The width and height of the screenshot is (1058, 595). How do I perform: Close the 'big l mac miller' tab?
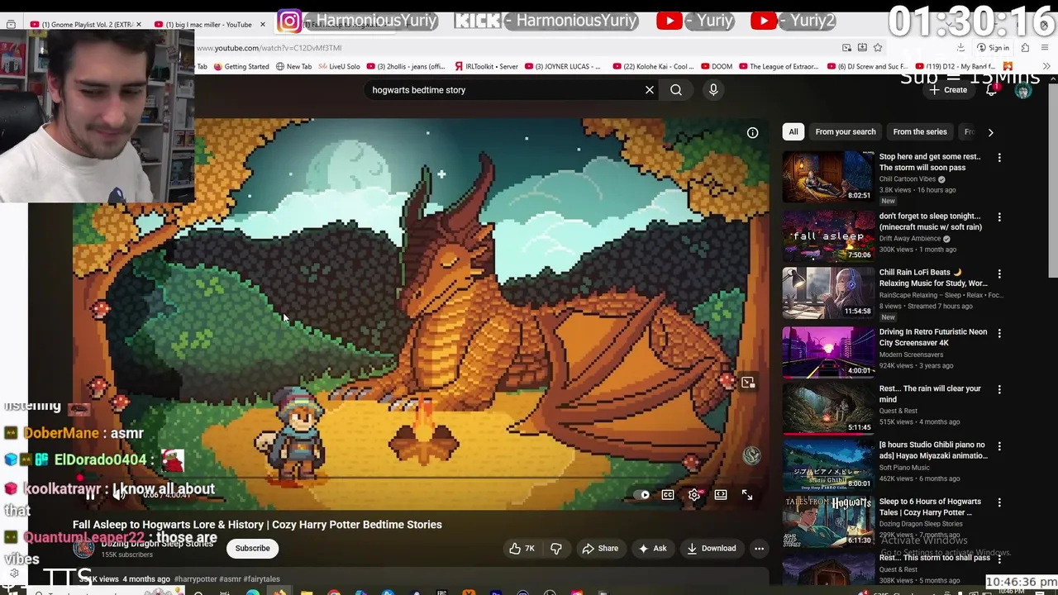coord(263,25)
